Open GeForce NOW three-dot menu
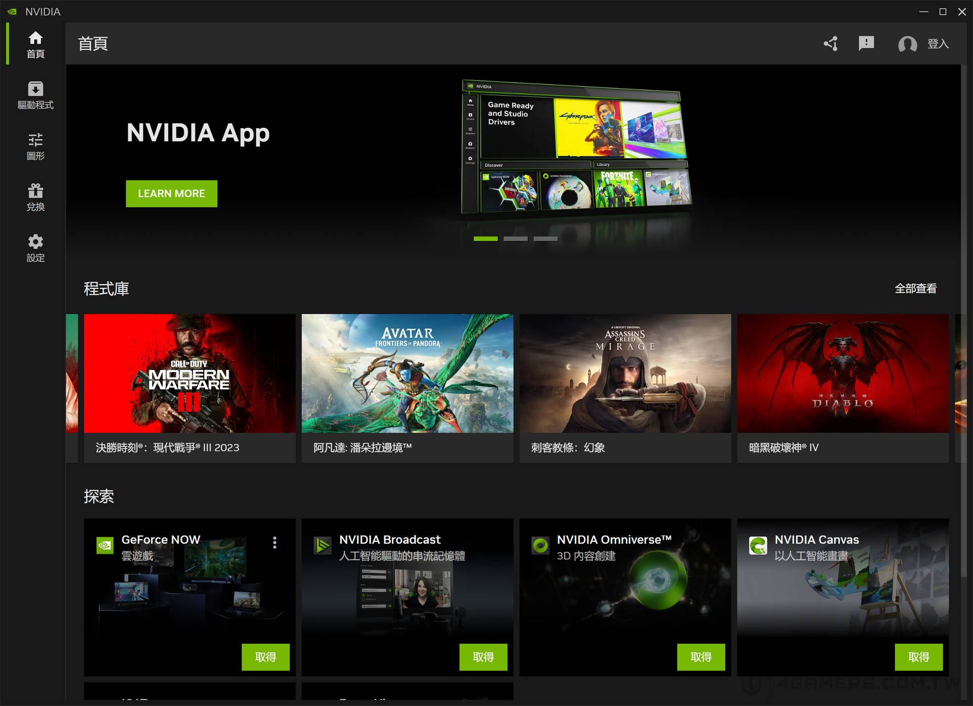973x706 pixels. (x=275, y=543)
